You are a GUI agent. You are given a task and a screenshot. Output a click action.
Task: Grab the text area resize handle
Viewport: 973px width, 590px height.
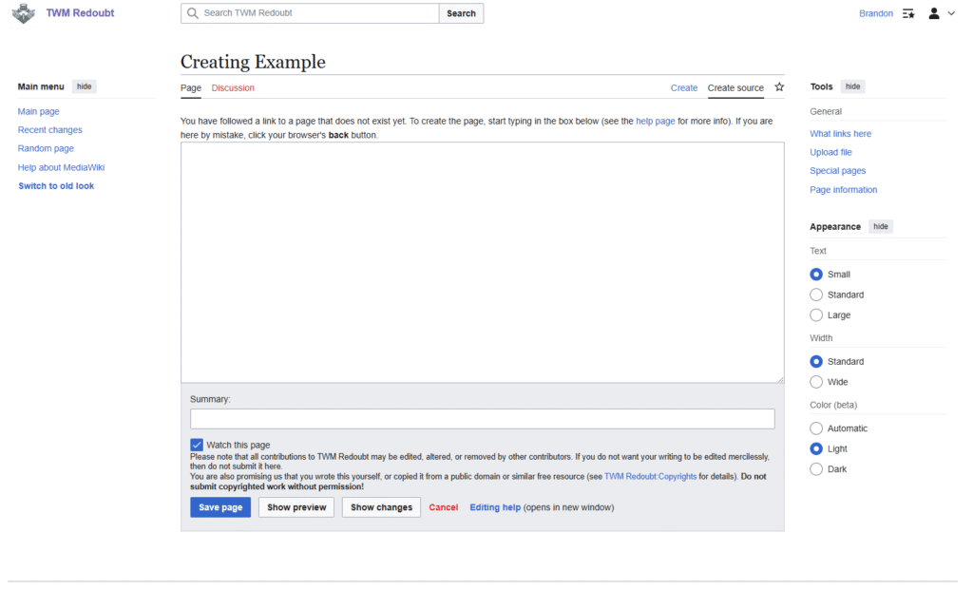click(x=780, y=379)
